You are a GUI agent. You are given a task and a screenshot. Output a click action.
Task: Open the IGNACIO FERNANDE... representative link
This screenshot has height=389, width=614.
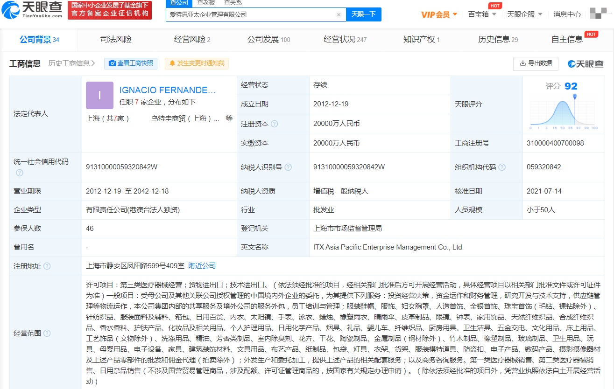(x=168, y=90)
